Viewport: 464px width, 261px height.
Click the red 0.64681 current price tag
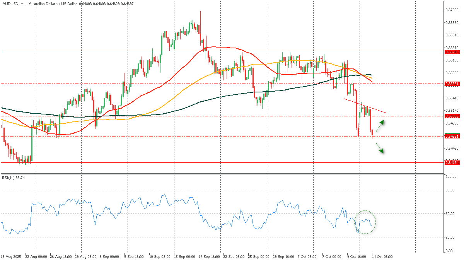pyautogui.click(x=452, y=136)
